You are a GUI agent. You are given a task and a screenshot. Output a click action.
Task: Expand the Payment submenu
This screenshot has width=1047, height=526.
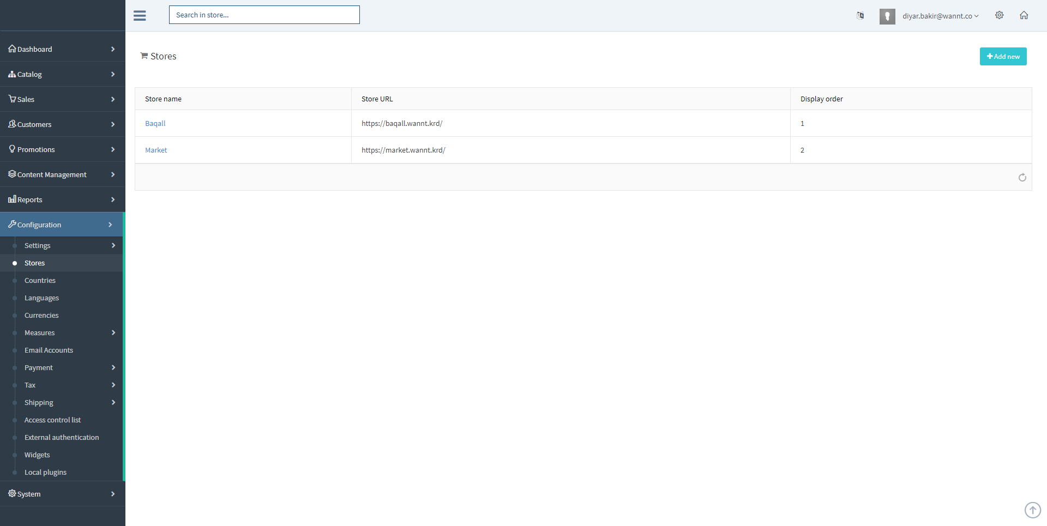coord(39,367)
